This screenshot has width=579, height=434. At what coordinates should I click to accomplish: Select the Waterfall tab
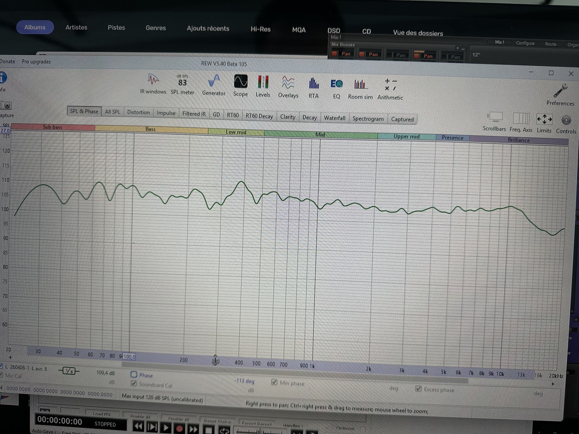click(335, 118)
